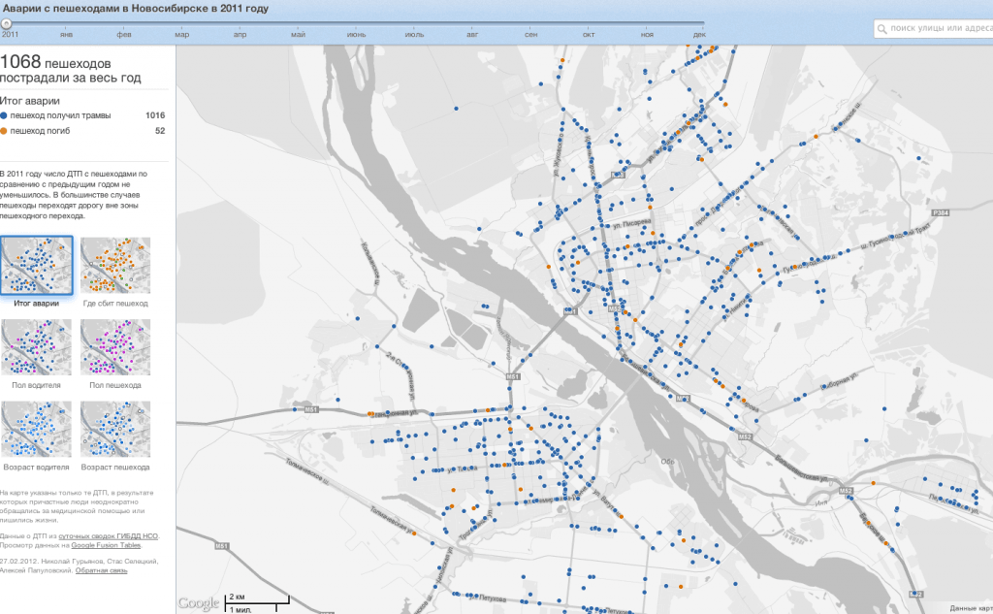Jump to 'май' on the timeline

coord(298,35)
